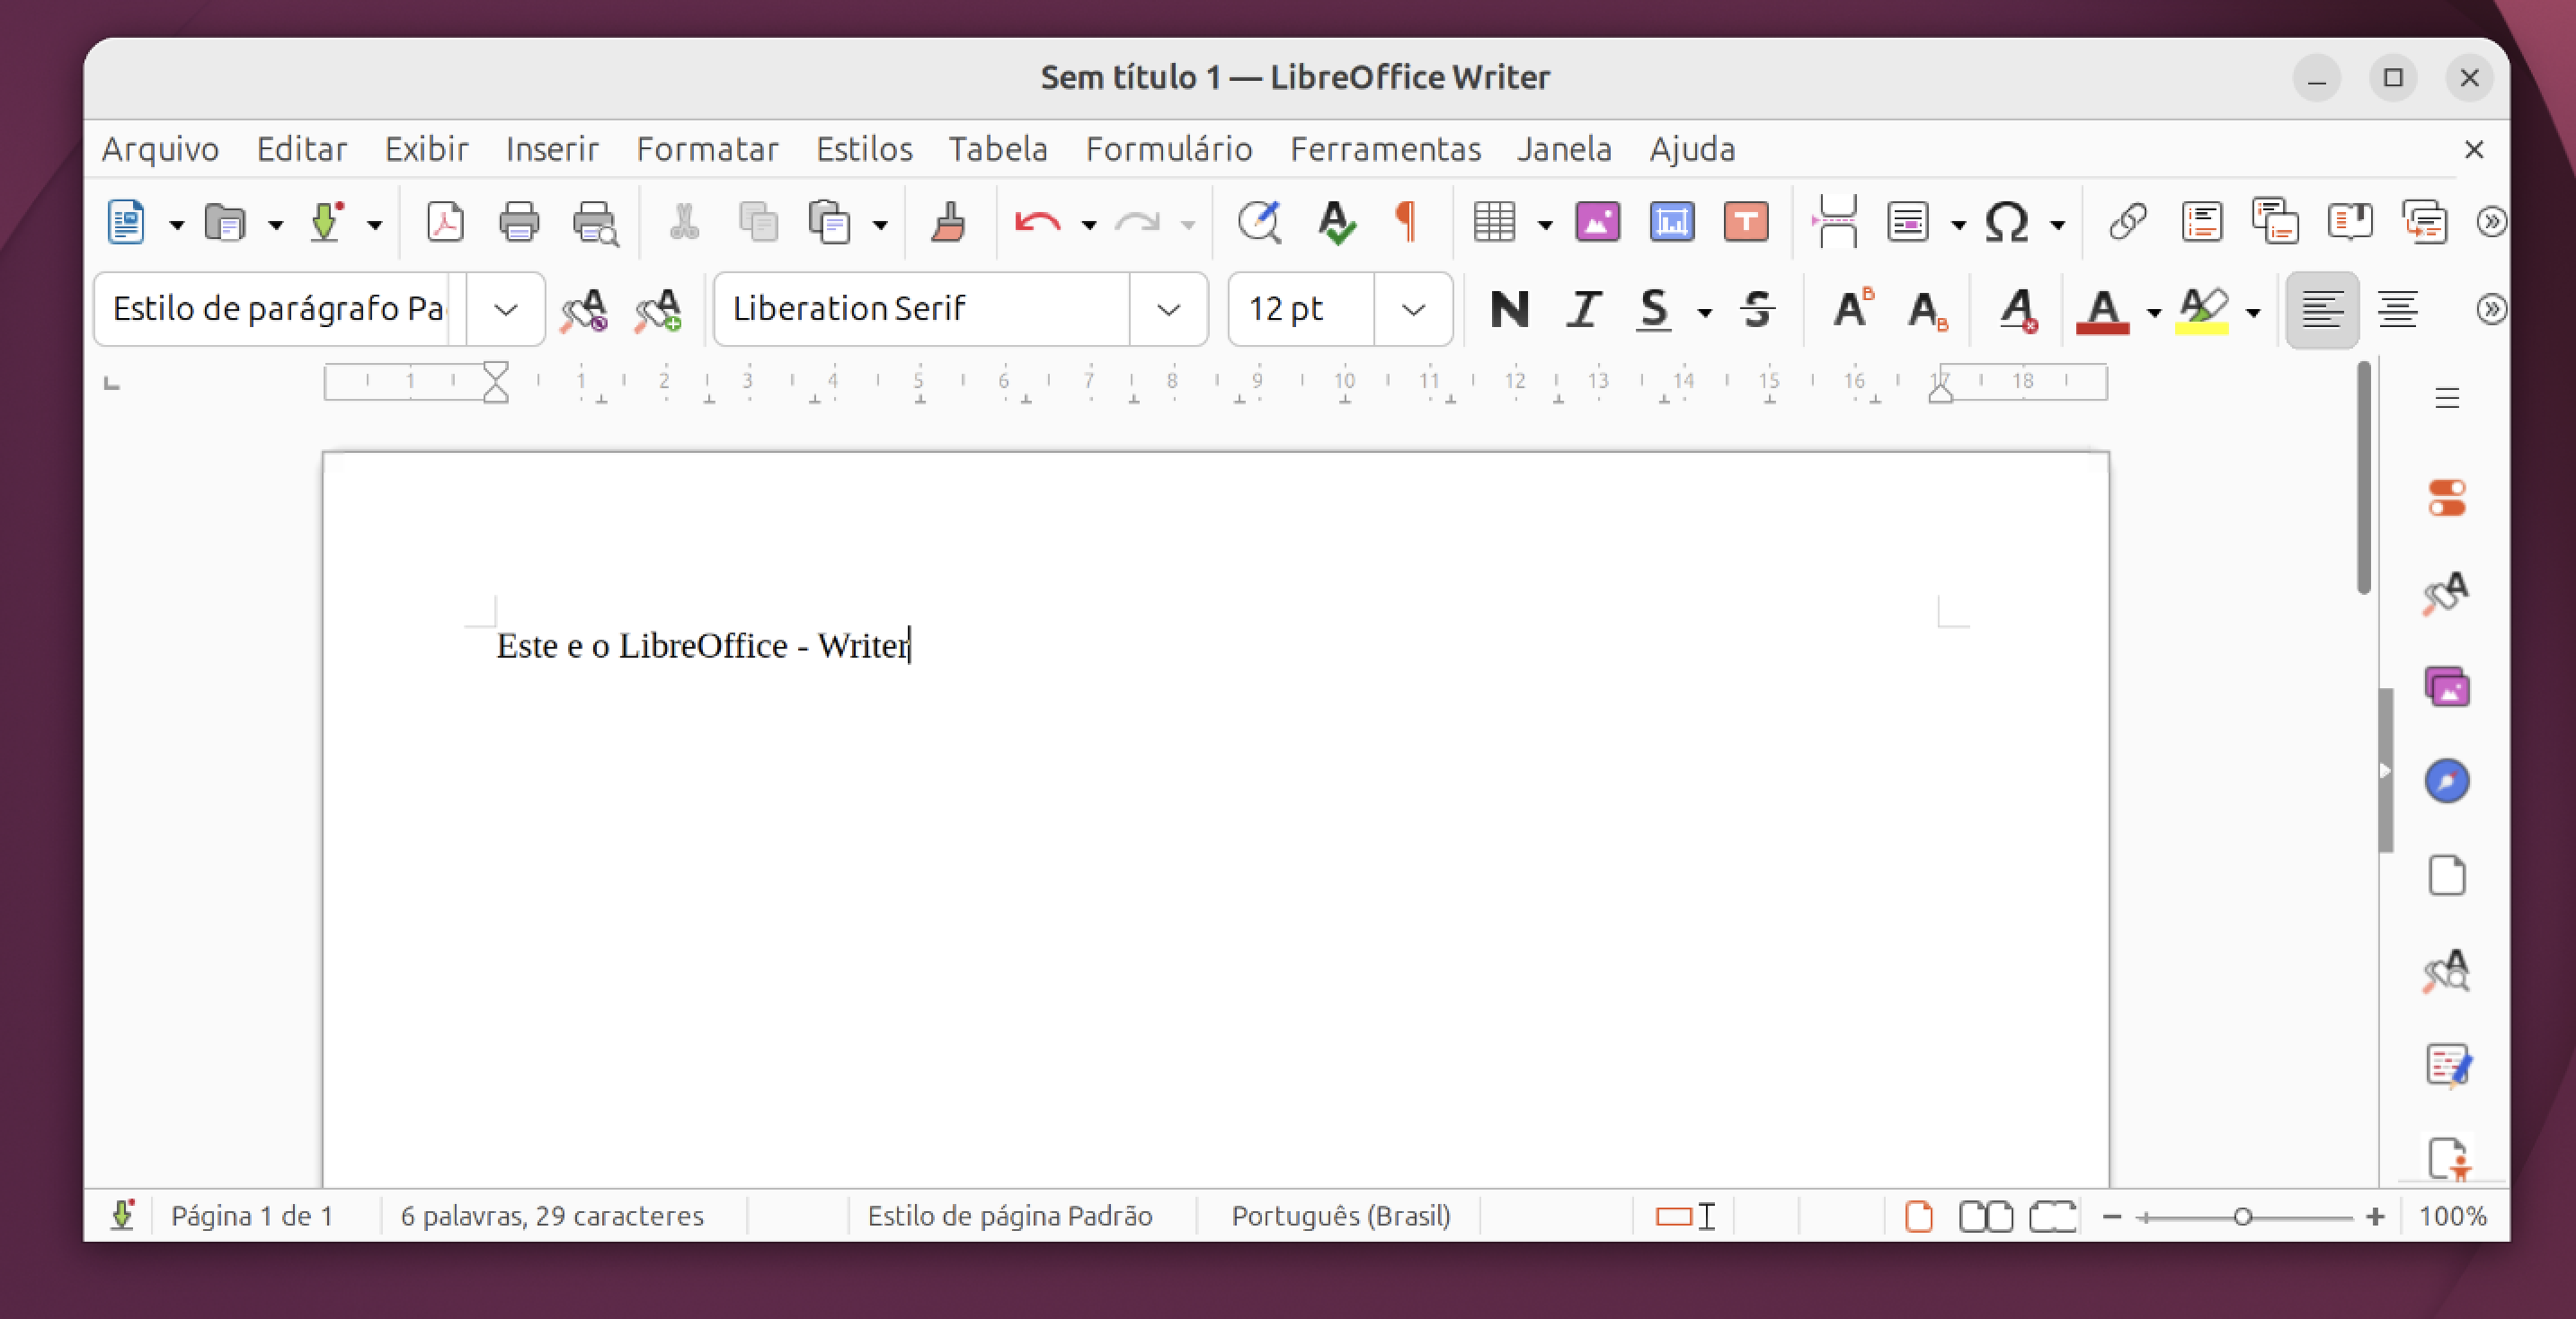Open Print Preview icon

(595, 222)
